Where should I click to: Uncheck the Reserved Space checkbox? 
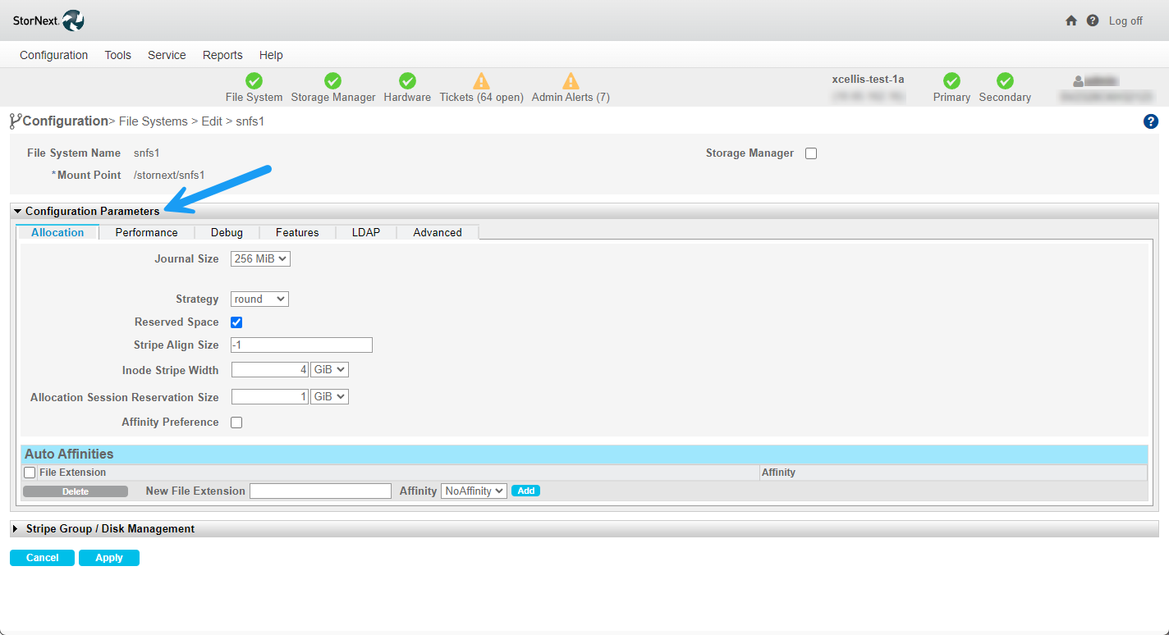pyautogui.click(x=236, y=322)
